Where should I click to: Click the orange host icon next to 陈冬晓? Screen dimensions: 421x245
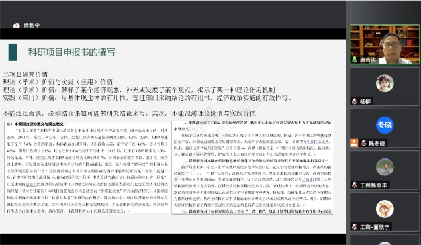pyautogui.click(x=354, y=143)
